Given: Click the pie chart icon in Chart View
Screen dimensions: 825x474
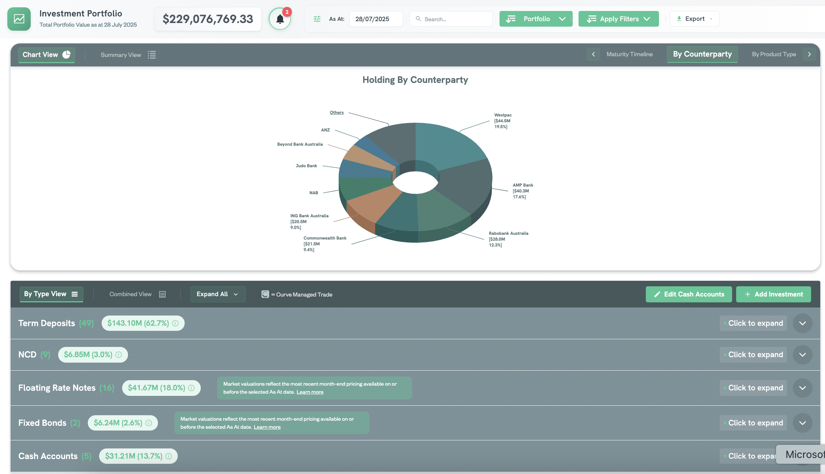Looking at the screenshot, I should click(x=67, y=54).
